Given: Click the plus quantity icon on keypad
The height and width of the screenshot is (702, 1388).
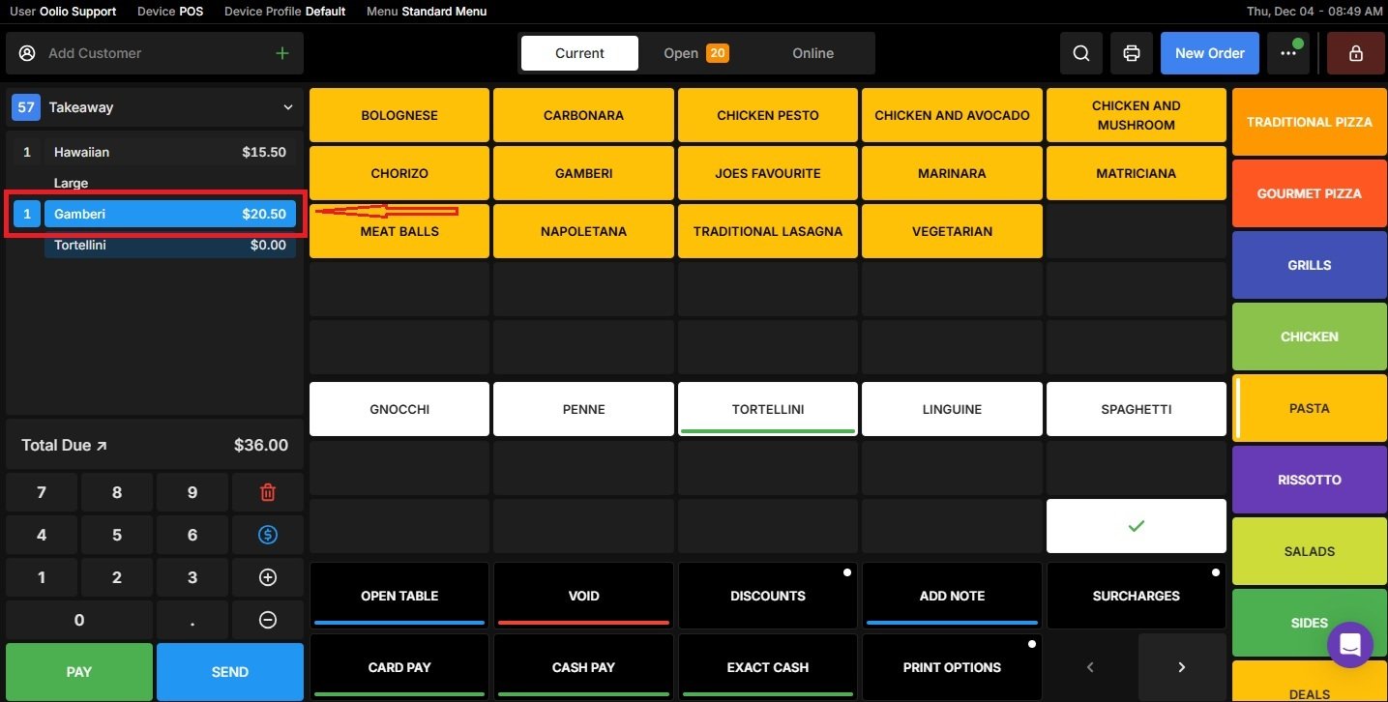Looking at the screenshot, I should click(267, 576).
